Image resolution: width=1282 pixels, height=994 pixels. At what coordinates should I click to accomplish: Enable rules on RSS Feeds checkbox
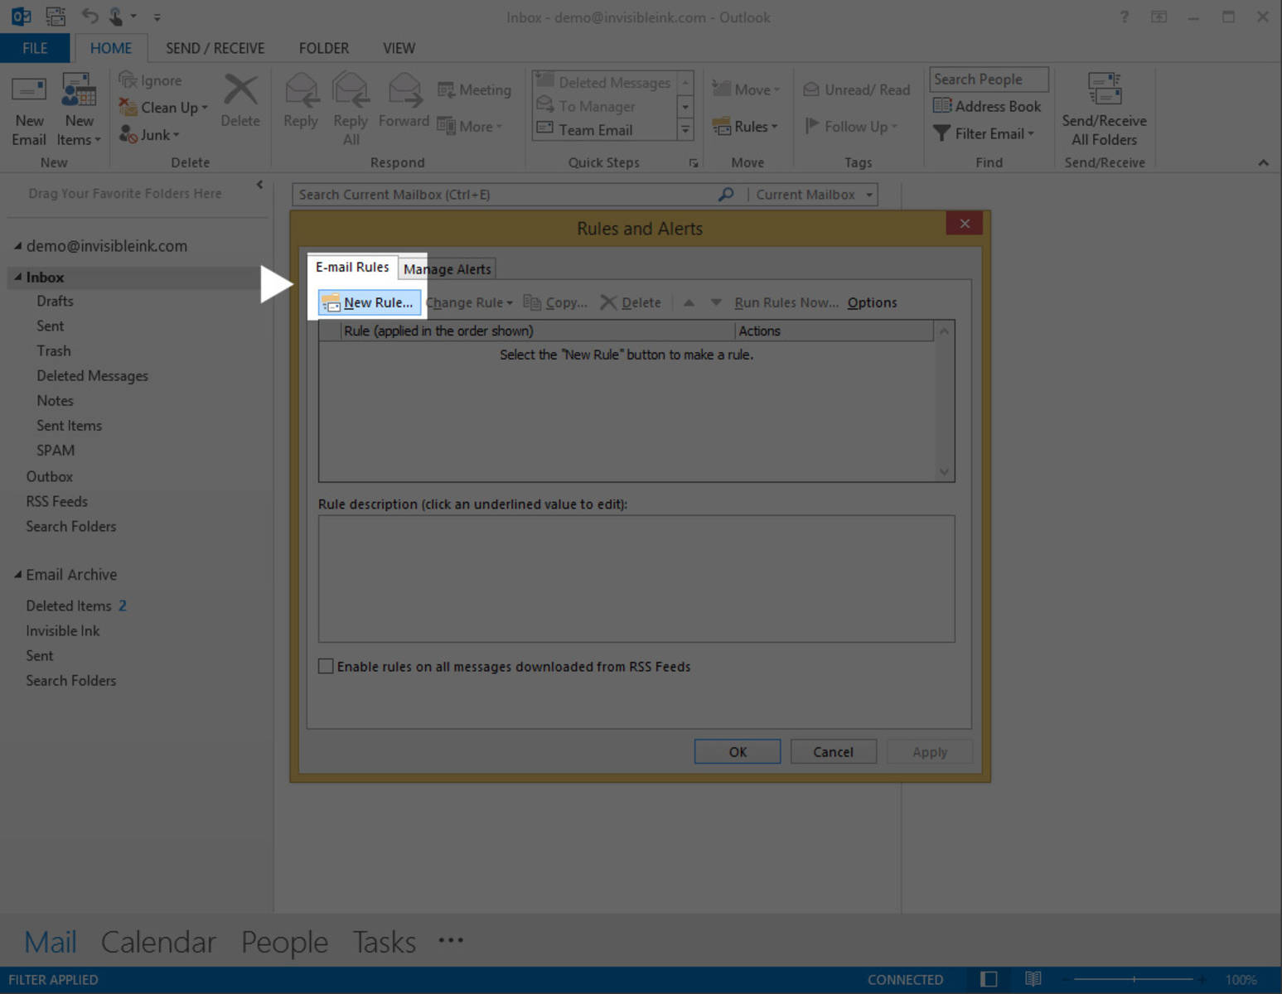[326, 666]
